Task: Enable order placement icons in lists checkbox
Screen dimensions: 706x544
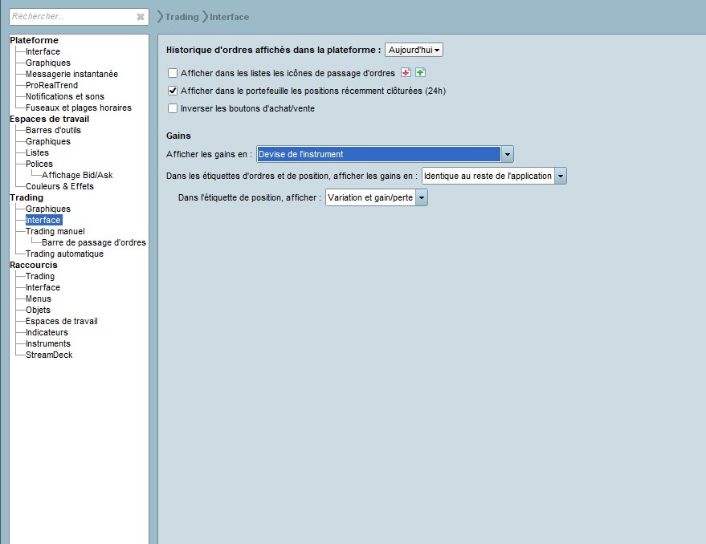Action: 173,73
